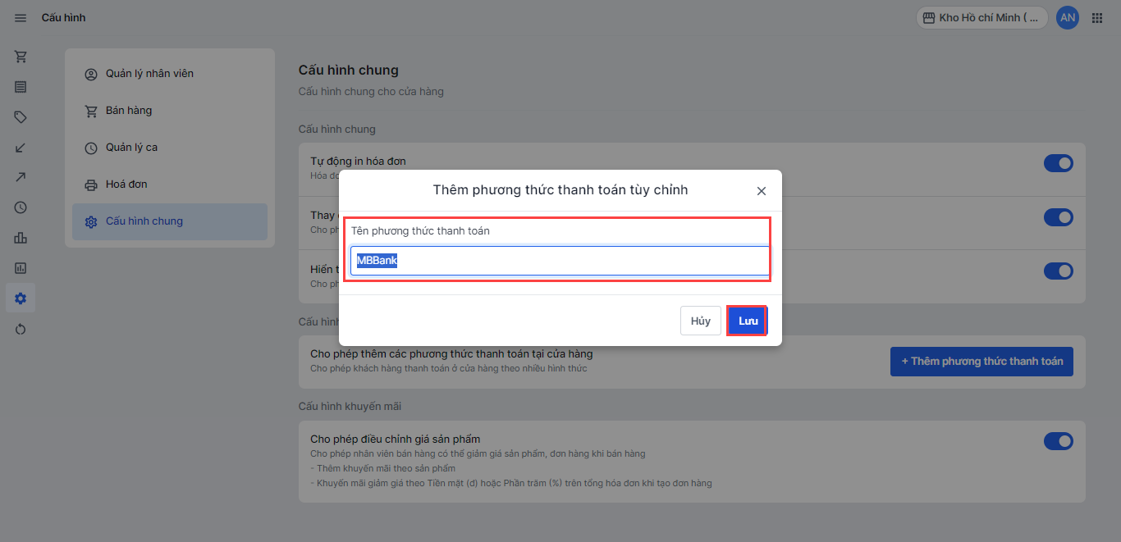The width and height of the screenshot is (1121, 542).
Task: Open the shopping cart icon in left sidebar
Action: pos(21,57)
